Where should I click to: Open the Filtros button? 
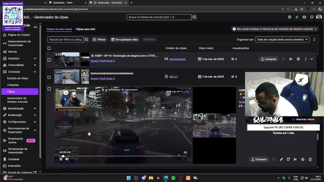tap(99, 39)
